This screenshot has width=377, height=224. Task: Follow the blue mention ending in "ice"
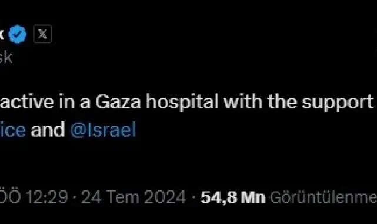(x=12, y=130)
